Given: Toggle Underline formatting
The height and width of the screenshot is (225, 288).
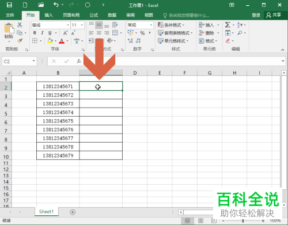Looking at the screenshot, I should coord(50,33).
